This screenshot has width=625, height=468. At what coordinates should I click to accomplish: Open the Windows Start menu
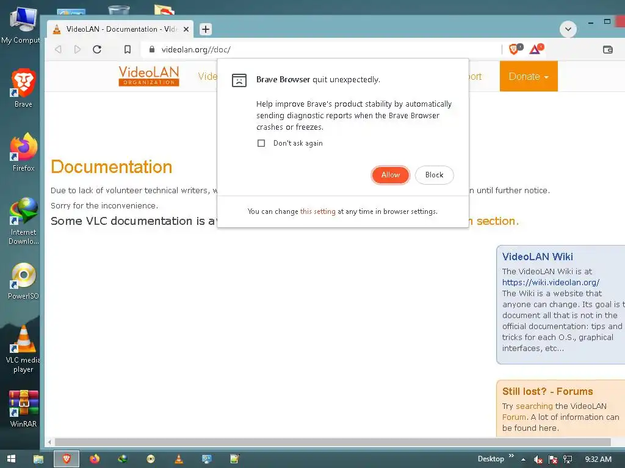pyautogui.click(x=11, y=459)
